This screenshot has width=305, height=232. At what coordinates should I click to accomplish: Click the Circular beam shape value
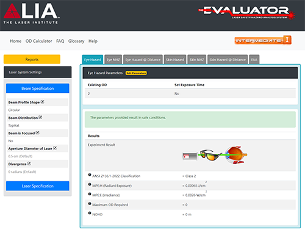pos(14,110)
